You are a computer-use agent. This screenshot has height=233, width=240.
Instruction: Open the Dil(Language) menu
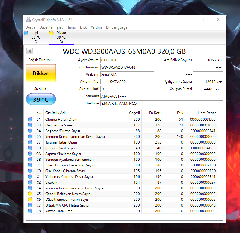point(117,27)
